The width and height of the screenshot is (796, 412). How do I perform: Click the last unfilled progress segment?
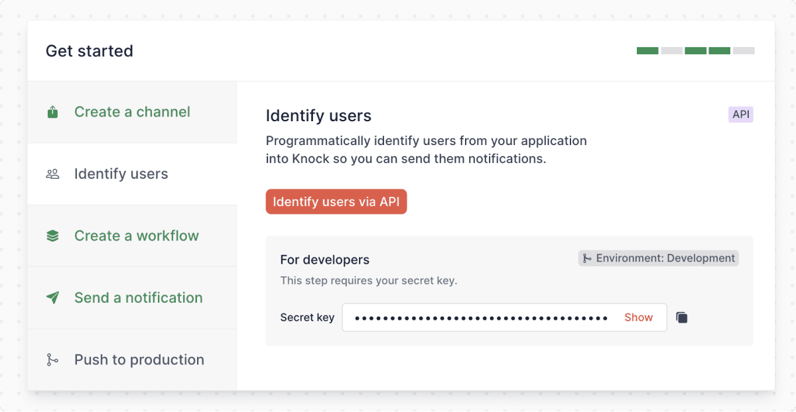(744, 50)
